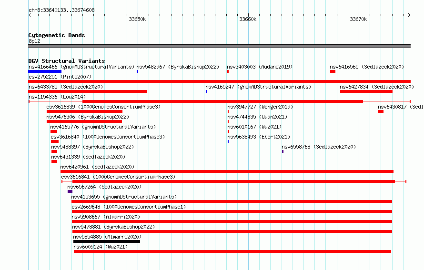Open nsv6433785 (Sedlazeck2020) label

click(66, 87)
